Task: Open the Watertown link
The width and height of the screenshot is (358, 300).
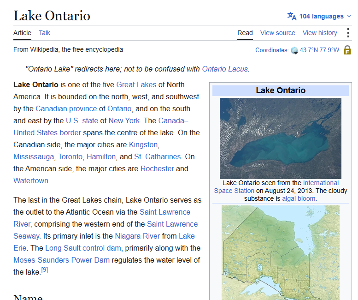Action: (x=31, y=180)
